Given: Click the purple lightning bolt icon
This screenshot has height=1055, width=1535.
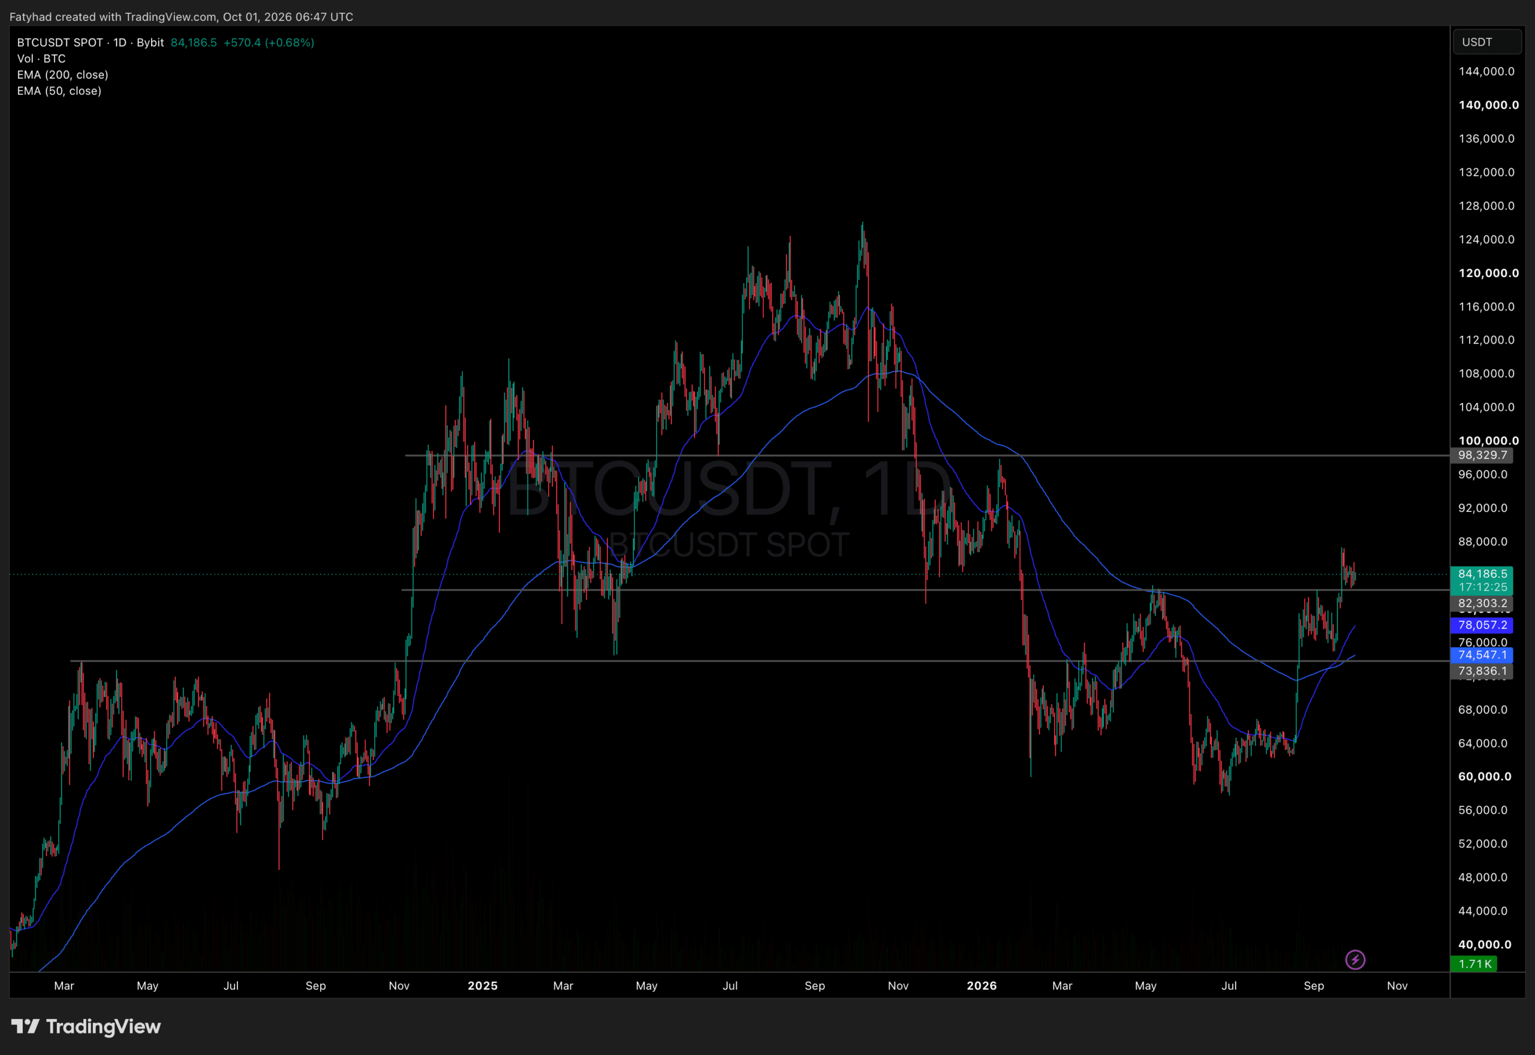Looking at the screenshot, I should [x=1355, y=959].
